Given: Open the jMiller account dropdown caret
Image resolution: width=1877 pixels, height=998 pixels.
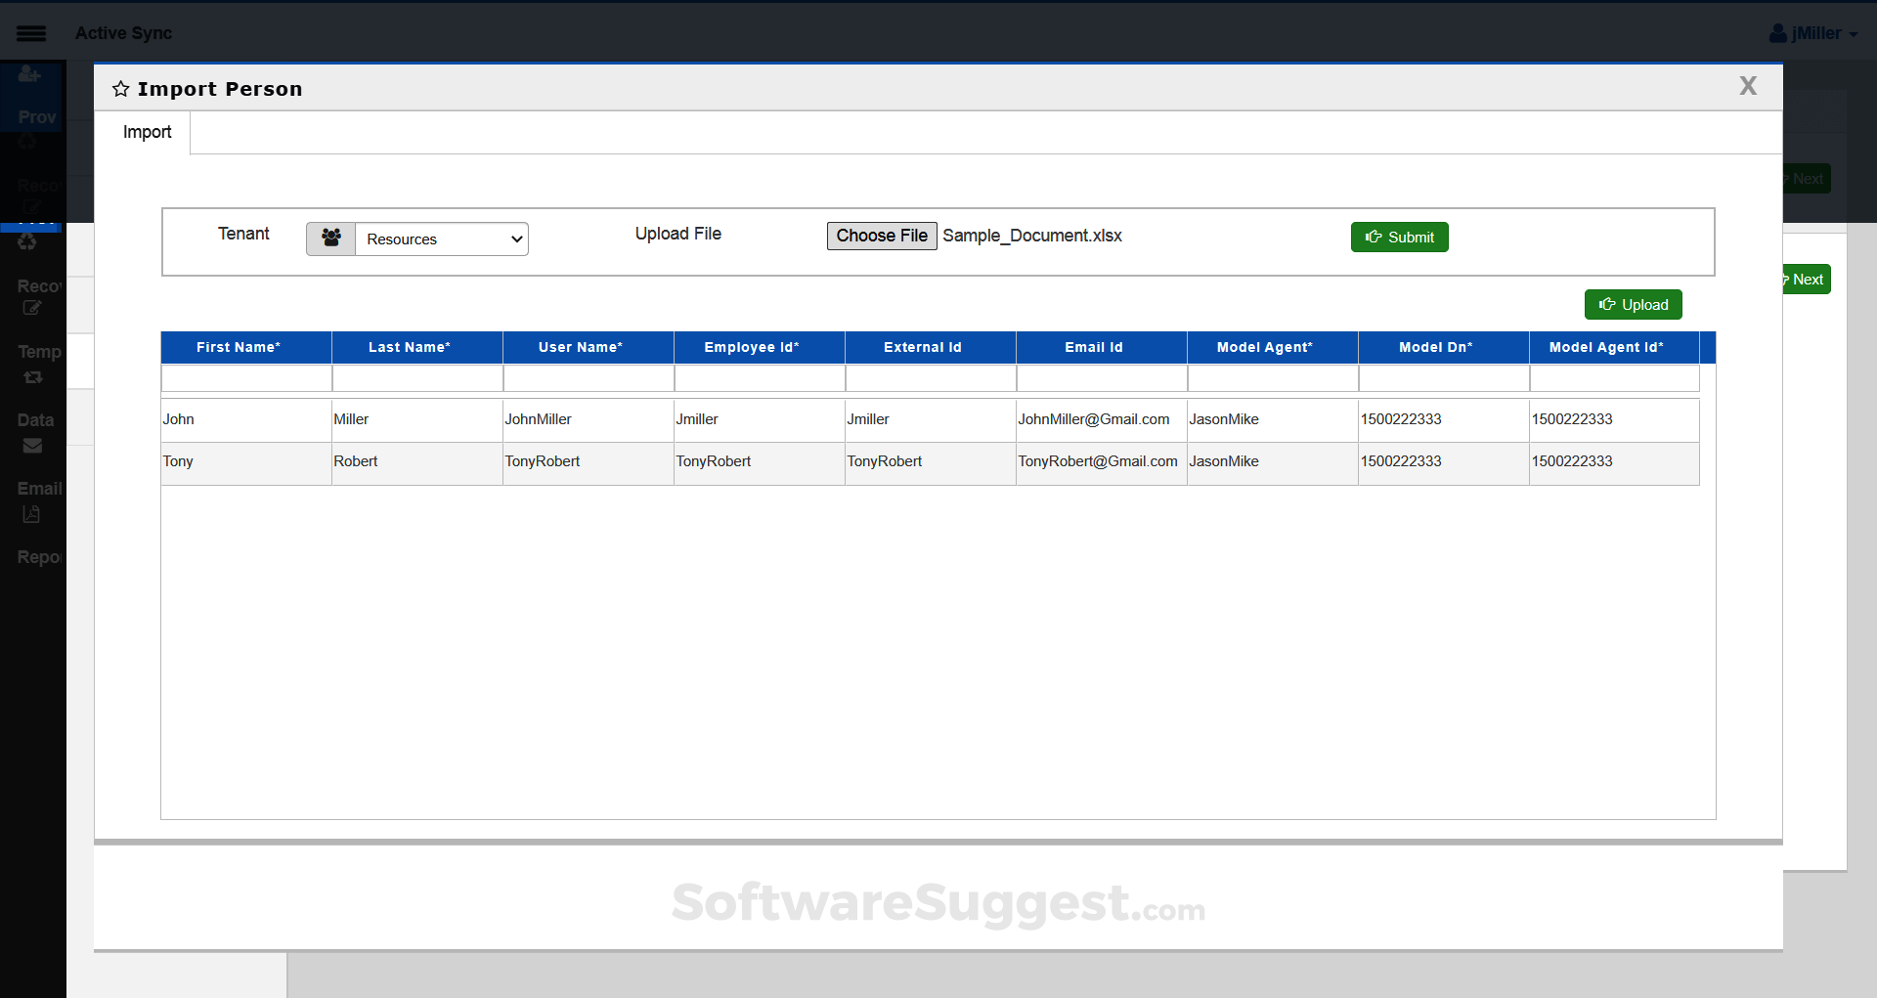Looking at the screenshot, I should (x=1854, y=34).
